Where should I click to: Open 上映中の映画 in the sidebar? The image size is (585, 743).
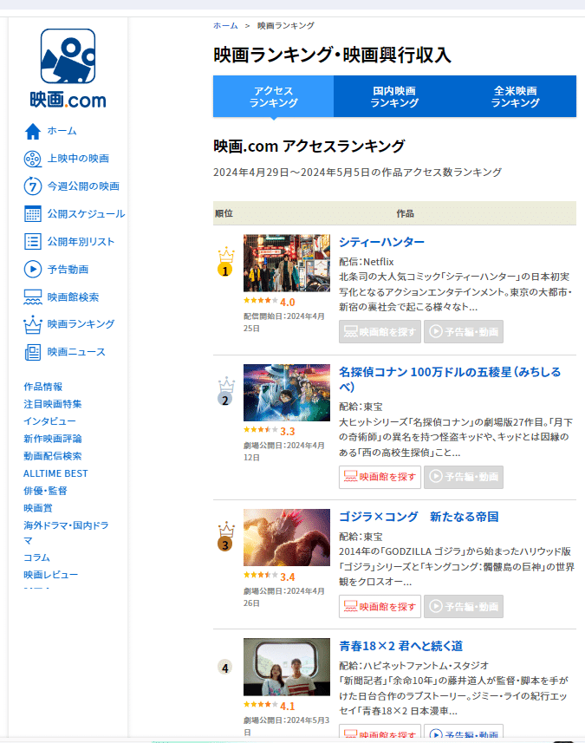(x=78, y=159)
